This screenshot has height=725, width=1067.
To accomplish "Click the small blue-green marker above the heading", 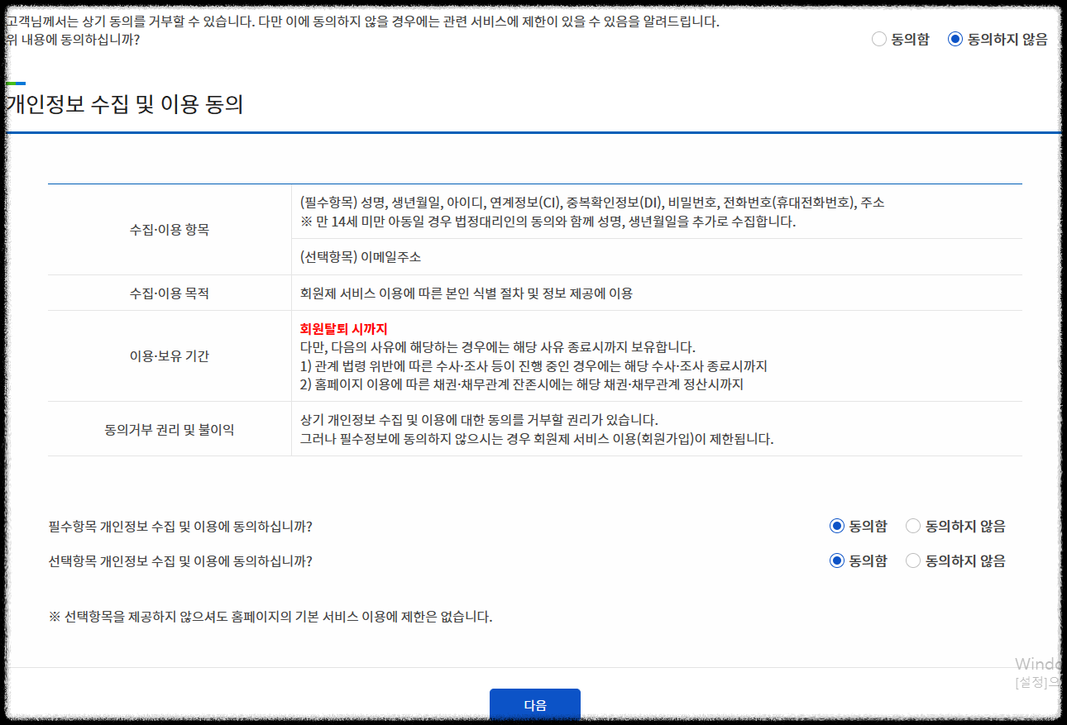I will [x=16, y=83].
